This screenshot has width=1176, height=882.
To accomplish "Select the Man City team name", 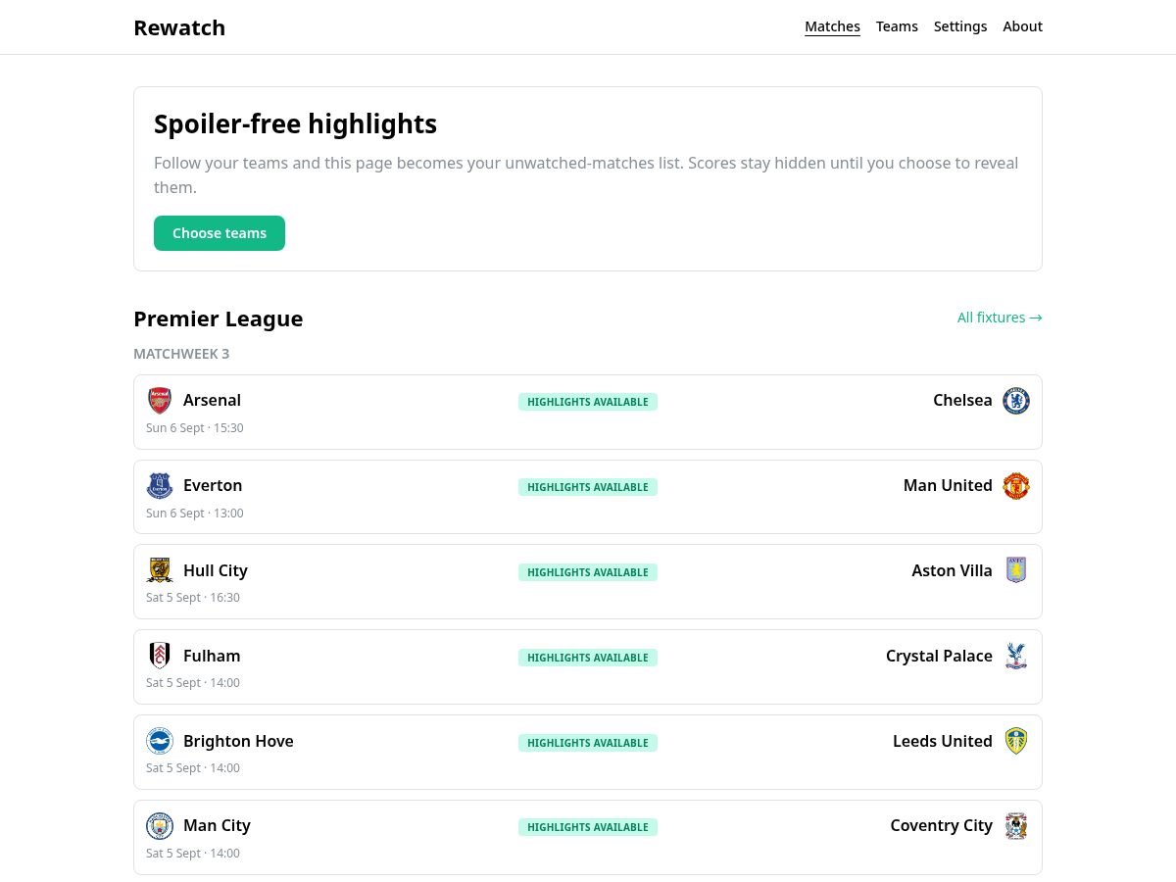I will point(217,825).
